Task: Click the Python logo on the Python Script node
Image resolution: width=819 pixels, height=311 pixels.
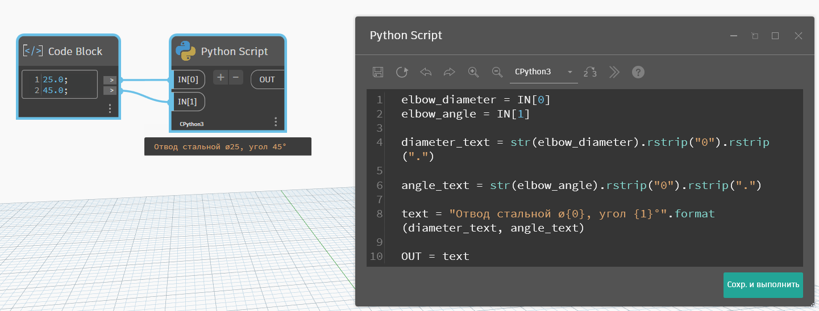Action: (185, 51)
